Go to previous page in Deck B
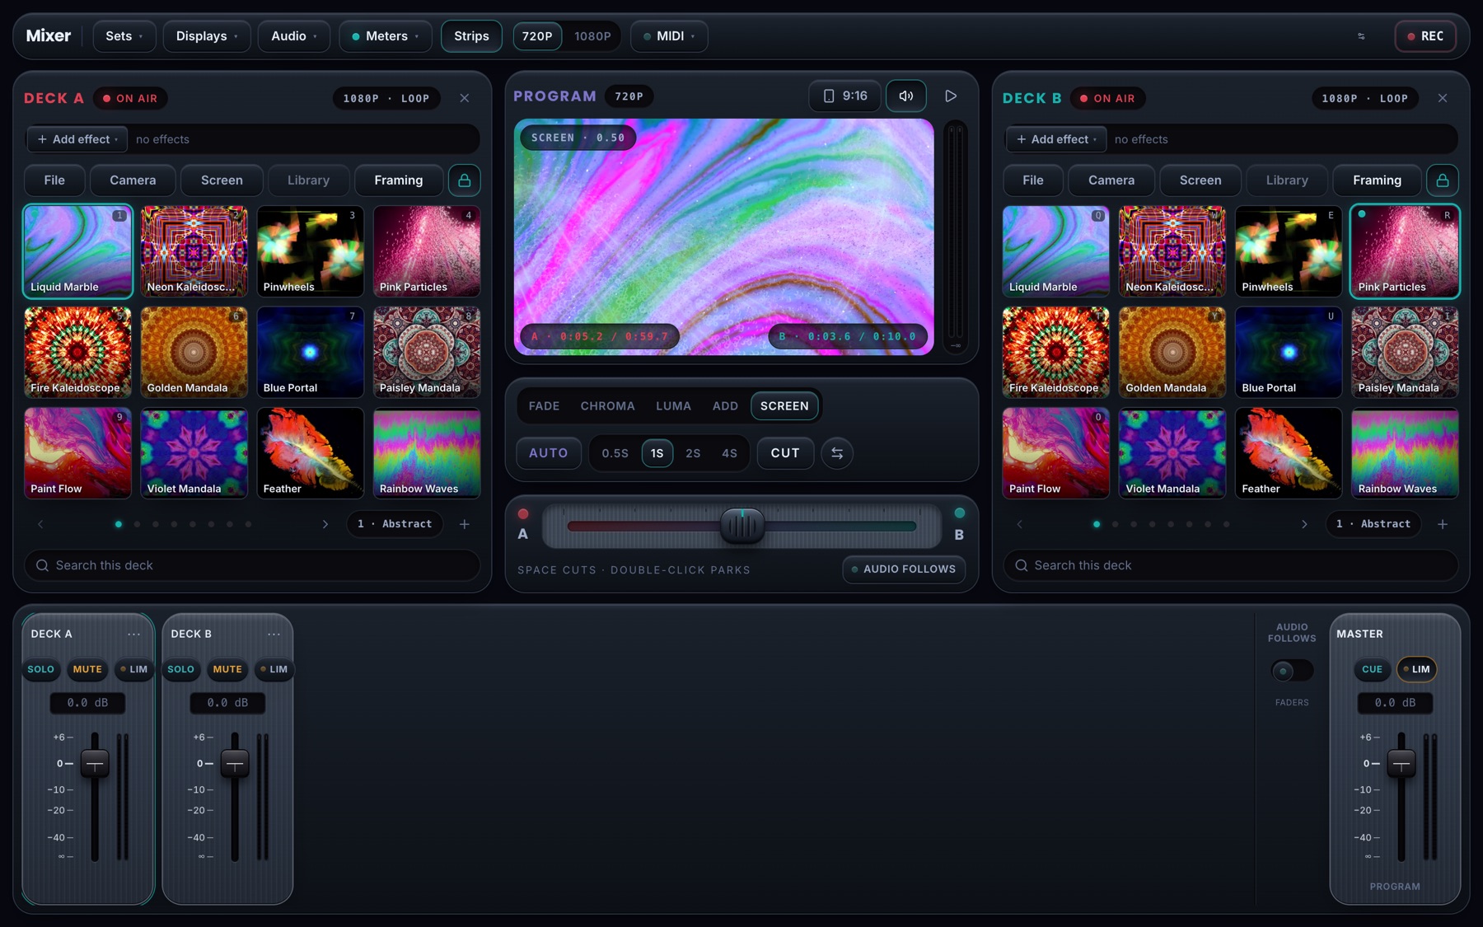This screenshot has width=1483, height=927. pyautogui.click(x=1019, y=524)
